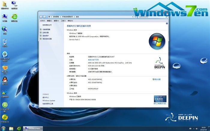Open the View (查看(V)) menu
The width and height of the screenshot is (210, 131).
56,21
